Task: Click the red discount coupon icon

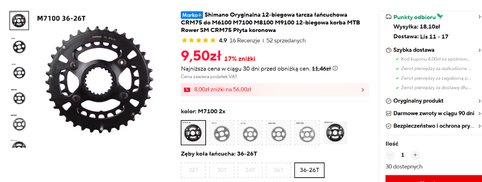Action: click(x=187, y=90)
